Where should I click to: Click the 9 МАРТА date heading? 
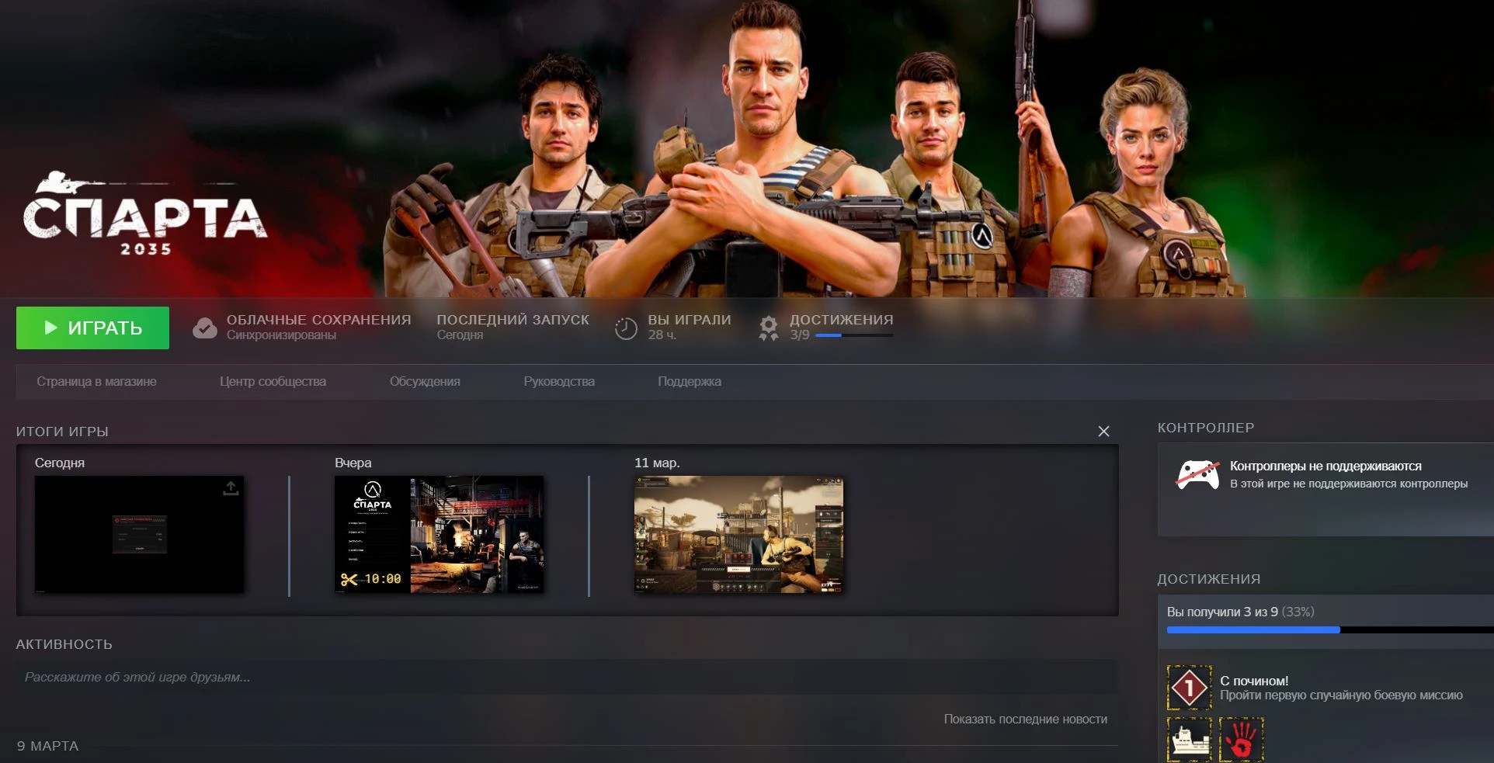(x=48, y=746)
